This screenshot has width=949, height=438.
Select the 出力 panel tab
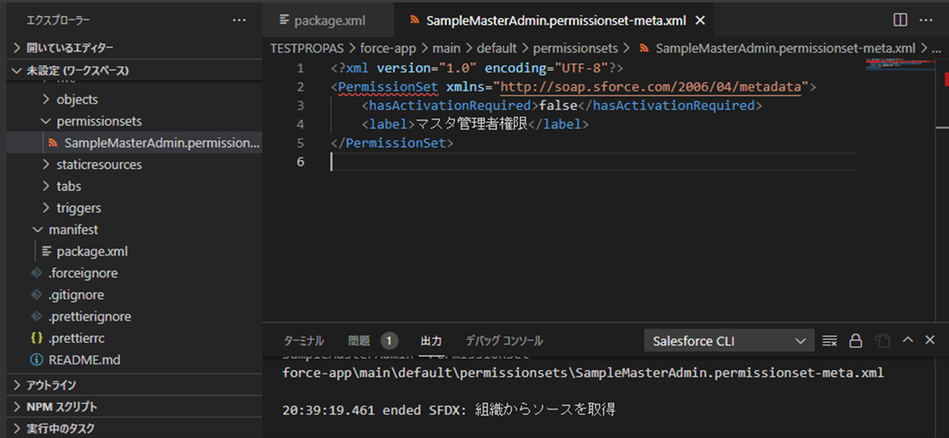431,341
